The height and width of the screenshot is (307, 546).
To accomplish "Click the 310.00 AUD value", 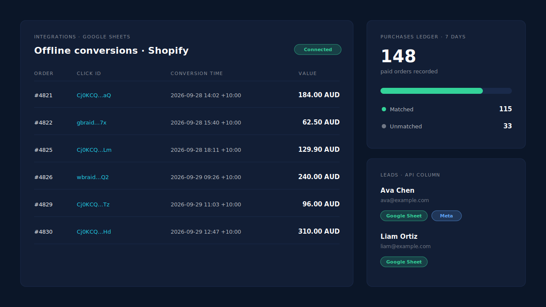I will click(319, 232).
